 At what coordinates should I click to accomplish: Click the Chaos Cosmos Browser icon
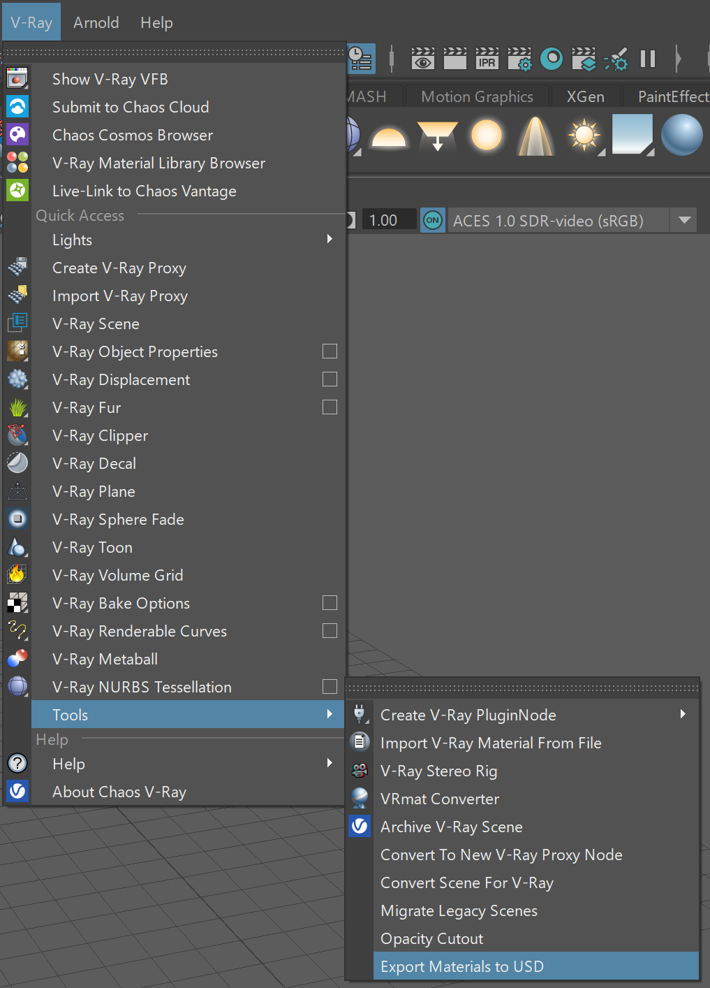click(x=17, y=134)
